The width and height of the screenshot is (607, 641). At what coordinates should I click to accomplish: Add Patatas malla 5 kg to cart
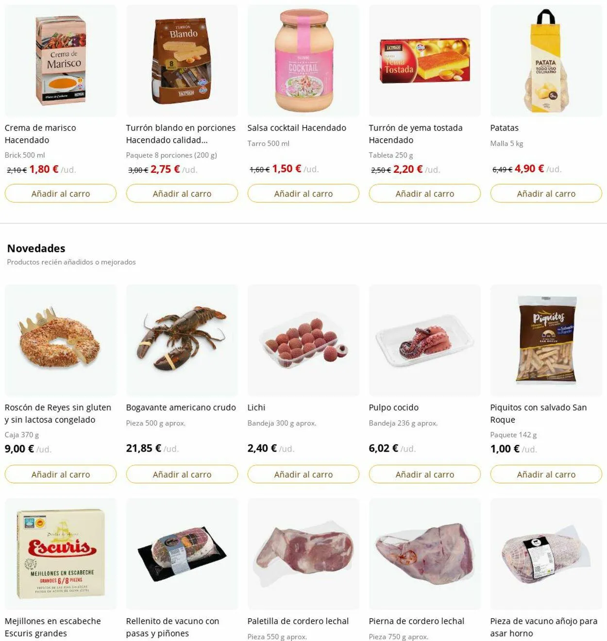(x=546, y=193)
